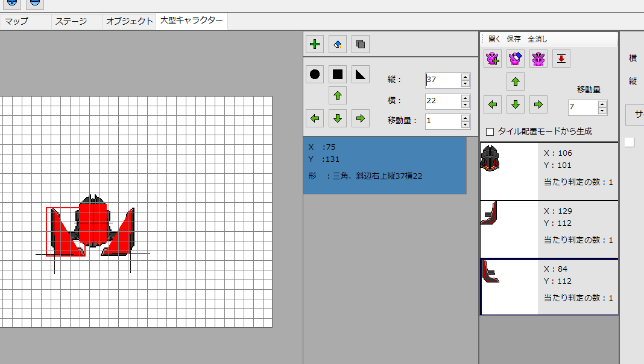Increase the 横 value spinner
The width and height of the screenshot is (644, 364).
coord(466,98)
